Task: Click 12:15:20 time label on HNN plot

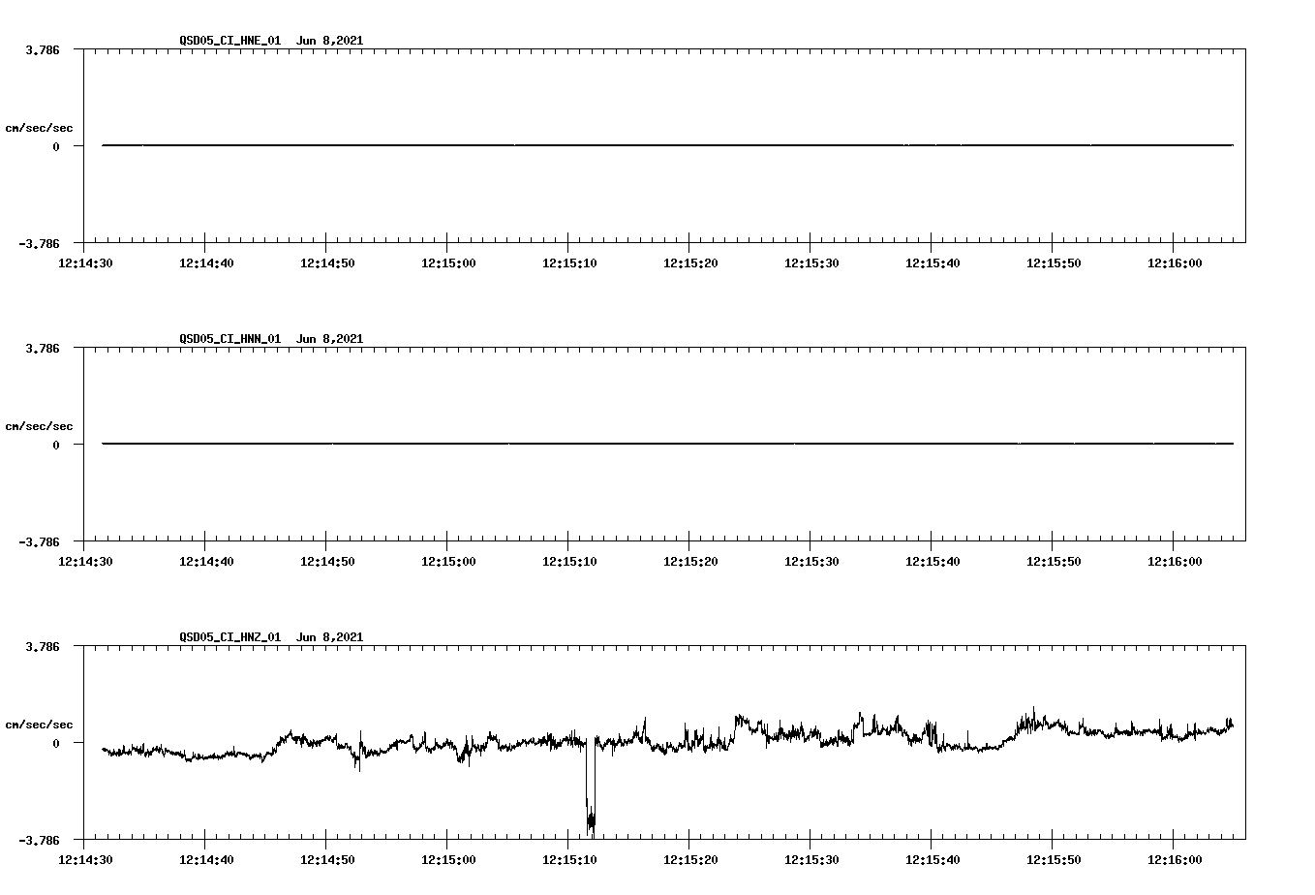Action: pos(689,562)
